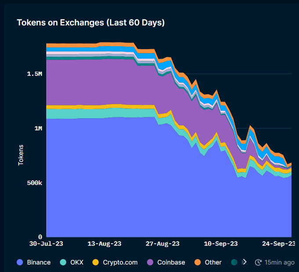This screenshot has height=272, width=299.
Task: Click the 27-Aug-23 x-axis date label
Action: coord(162,243)
